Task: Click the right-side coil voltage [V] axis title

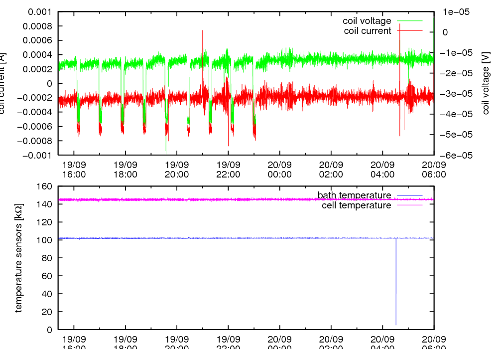Action: (x=486, y=83)
